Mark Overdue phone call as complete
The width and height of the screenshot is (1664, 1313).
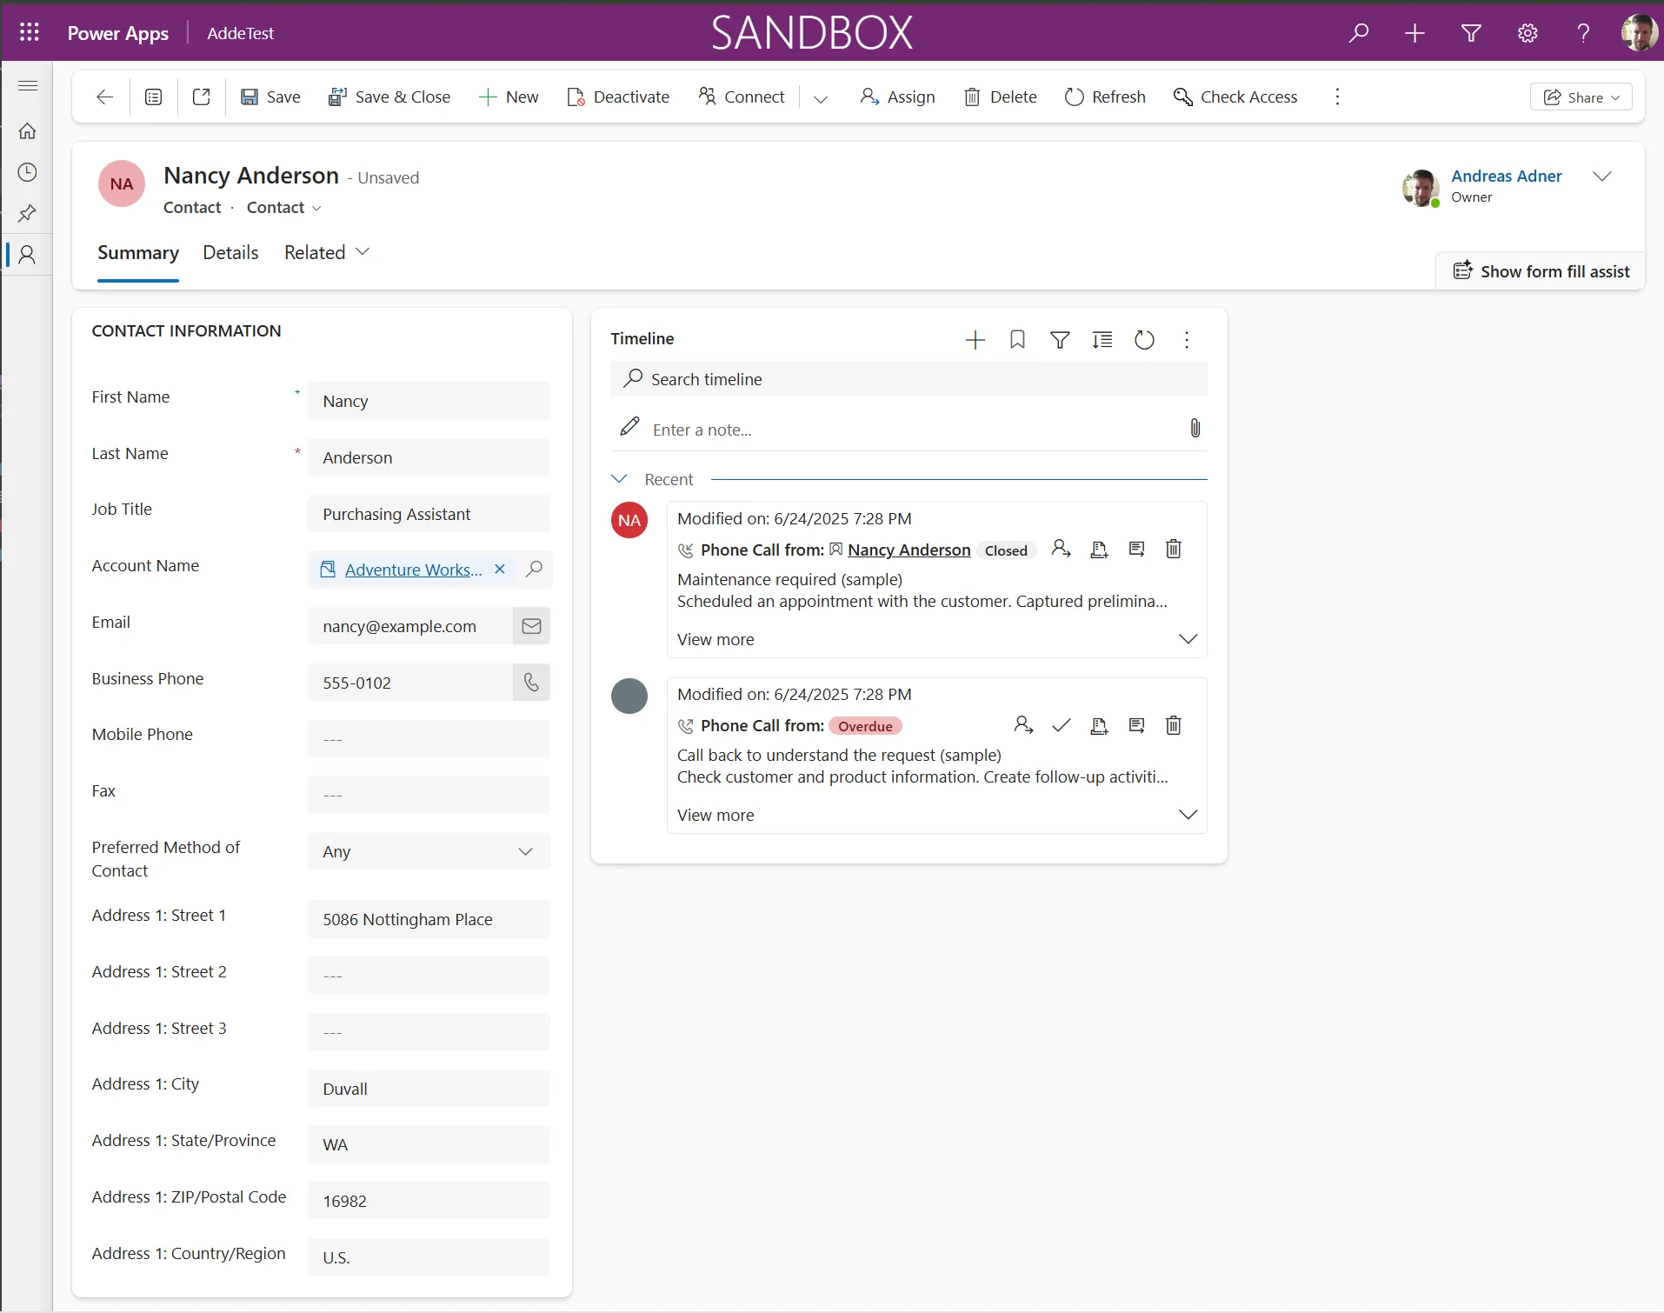pyautogui.click(x=1062, y=725)
